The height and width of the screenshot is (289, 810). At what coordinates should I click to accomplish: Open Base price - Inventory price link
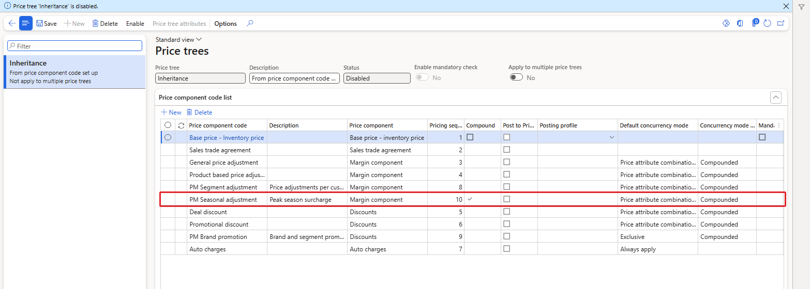227,138
